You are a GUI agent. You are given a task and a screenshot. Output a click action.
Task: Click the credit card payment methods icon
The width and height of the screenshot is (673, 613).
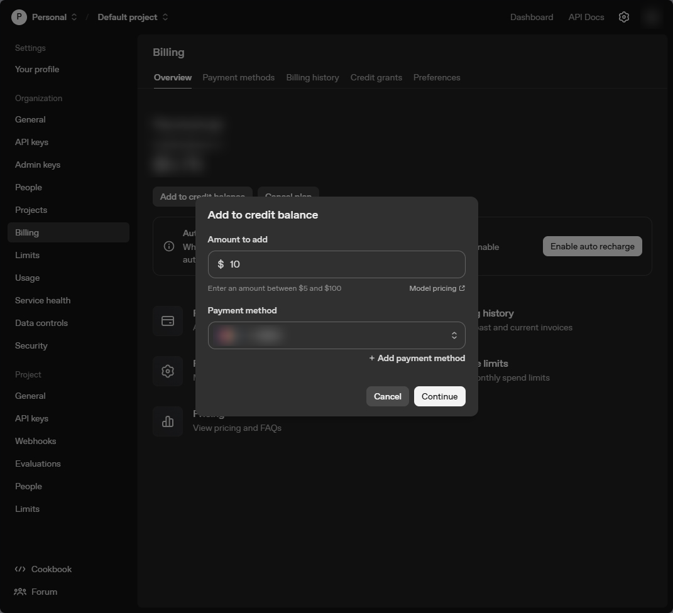coord(168,321)
